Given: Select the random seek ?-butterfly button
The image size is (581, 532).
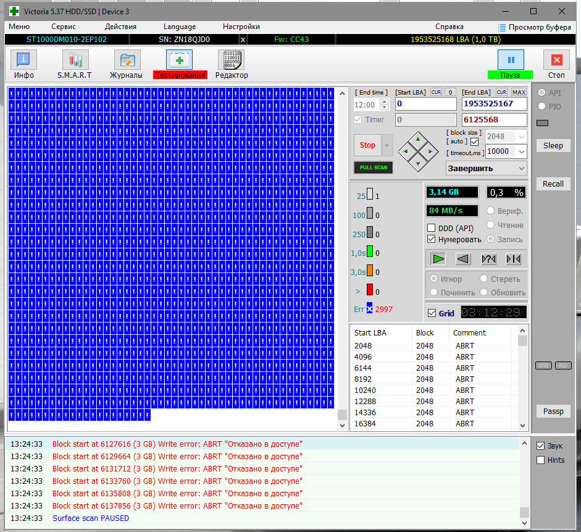Looking at the screenshot, I should click(488, 259).
